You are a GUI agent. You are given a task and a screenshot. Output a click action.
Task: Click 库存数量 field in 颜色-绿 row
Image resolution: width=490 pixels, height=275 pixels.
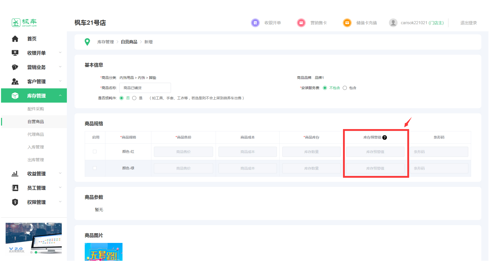311,168
